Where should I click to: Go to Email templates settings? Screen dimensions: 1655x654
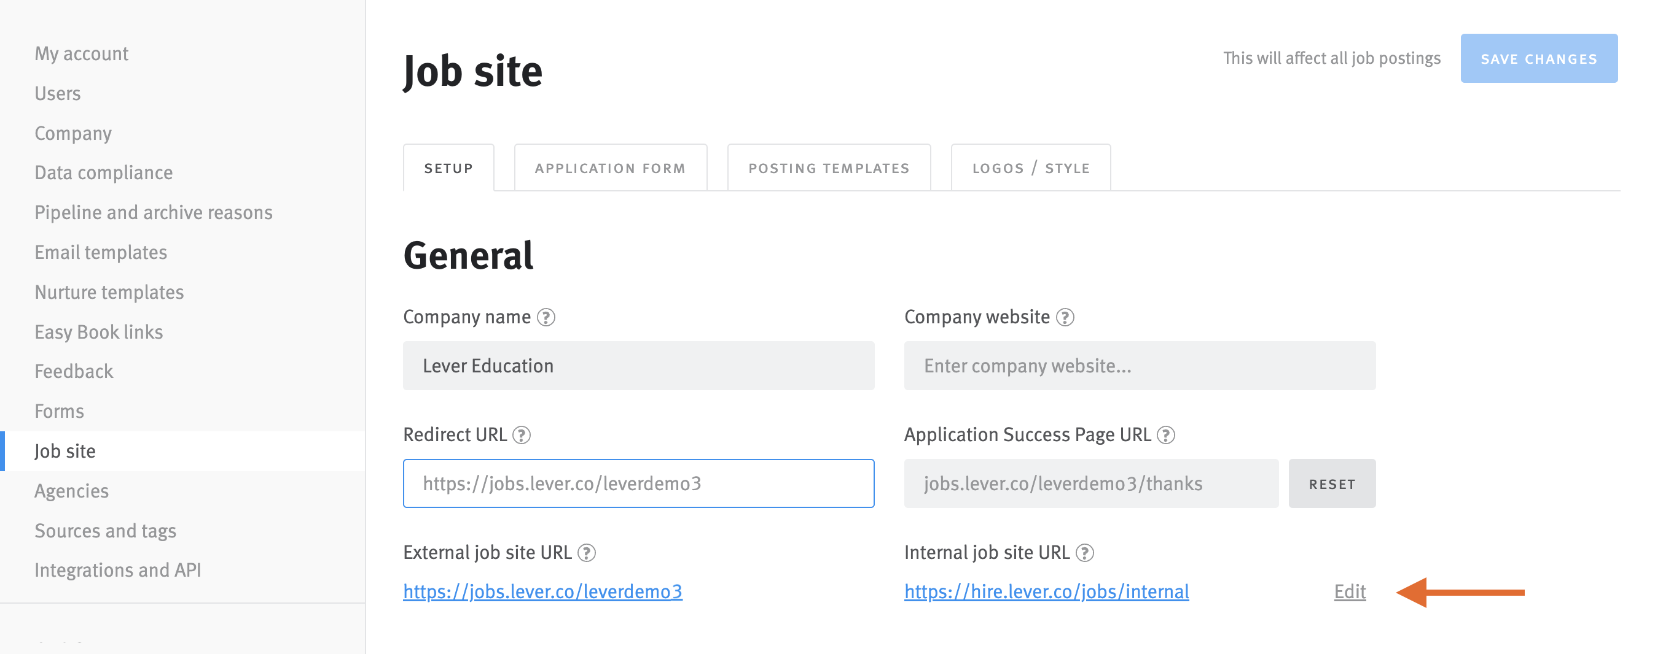click(x=100, y=252)
